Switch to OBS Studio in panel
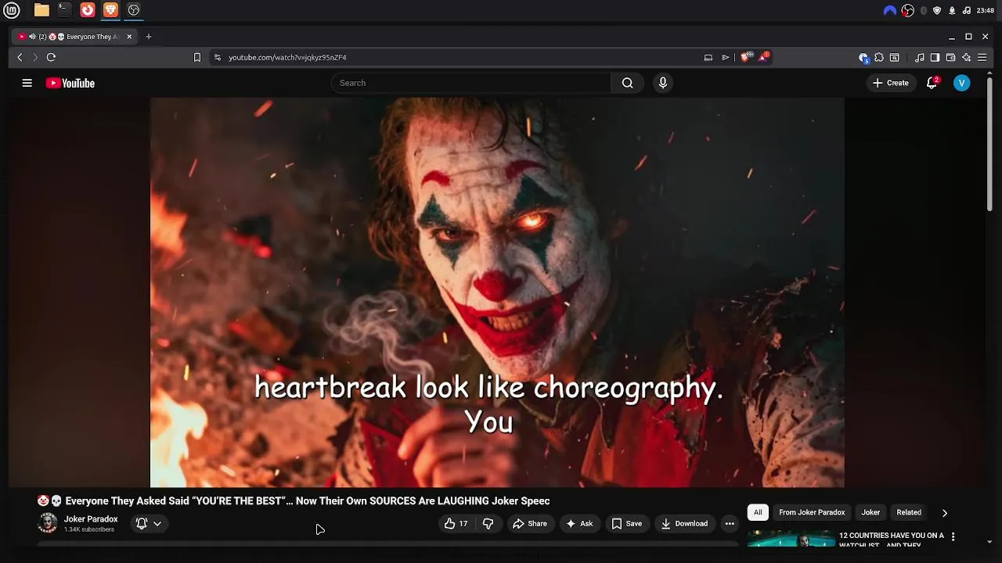Viewport: 1002px width, 563px height. 134,10
